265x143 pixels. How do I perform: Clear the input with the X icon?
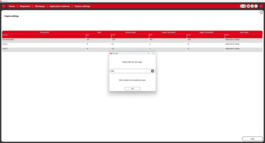coord(152,71)
